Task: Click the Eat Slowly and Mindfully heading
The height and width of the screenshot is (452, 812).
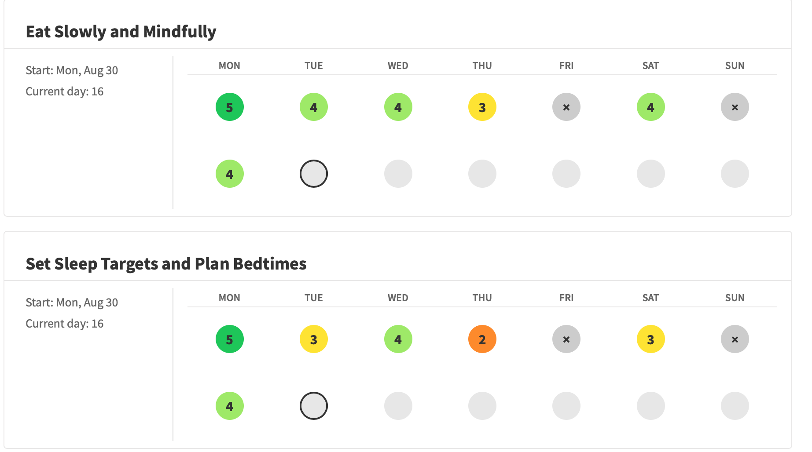Action: point(121,32)
